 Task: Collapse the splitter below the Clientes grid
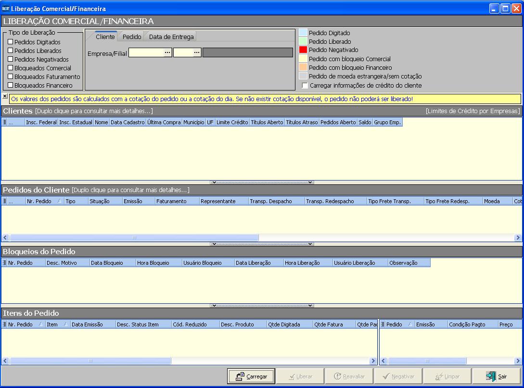(262, 182)
